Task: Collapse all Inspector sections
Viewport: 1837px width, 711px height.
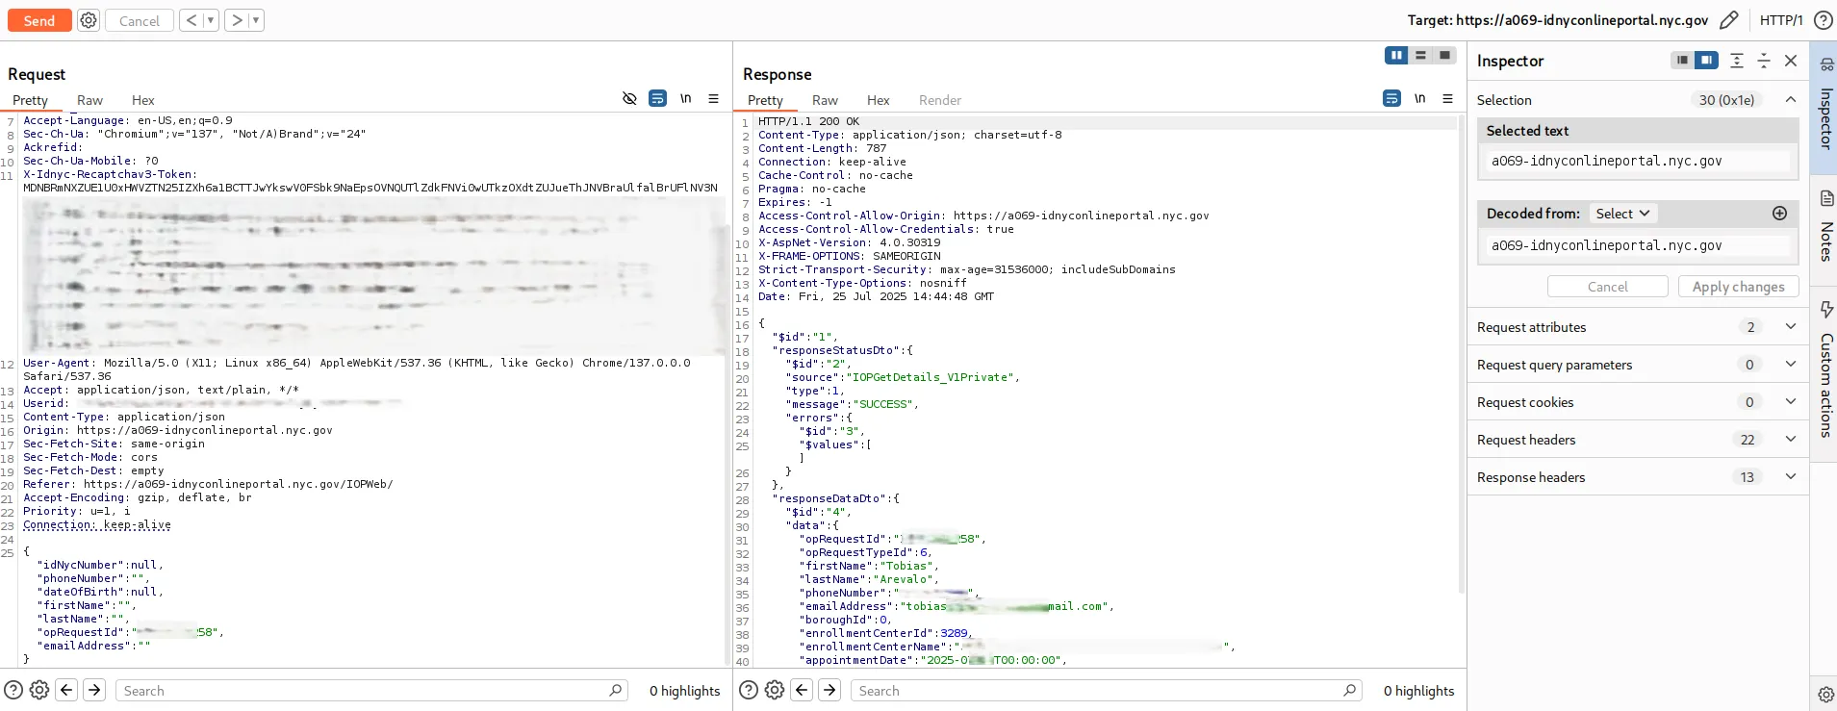Action: click(1764, 61)
